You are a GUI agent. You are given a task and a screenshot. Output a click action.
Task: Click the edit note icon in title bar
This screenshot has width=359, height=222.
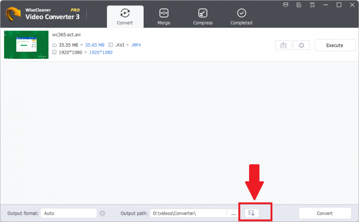pos(299,5)
